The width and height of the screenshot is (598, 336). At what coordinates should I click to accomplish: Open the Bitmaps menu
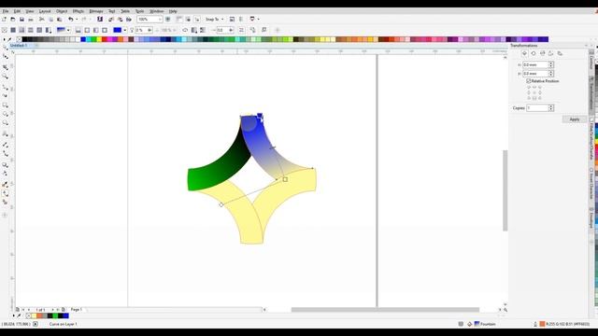pos(96,11)
